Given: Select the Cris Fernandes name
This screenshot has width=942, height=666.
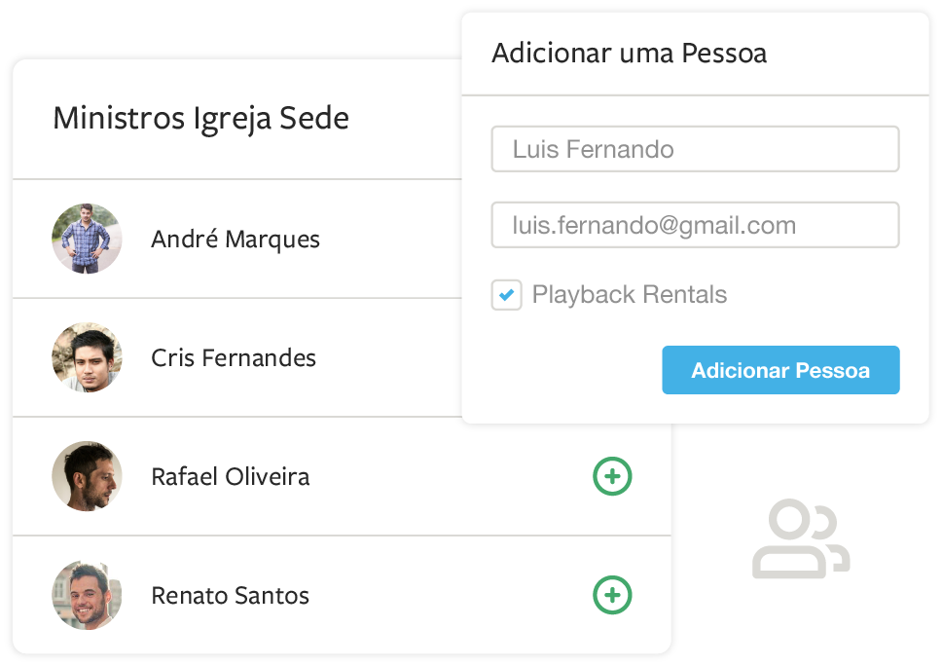Looking at the screenshot, I should (x=234, y=358).
